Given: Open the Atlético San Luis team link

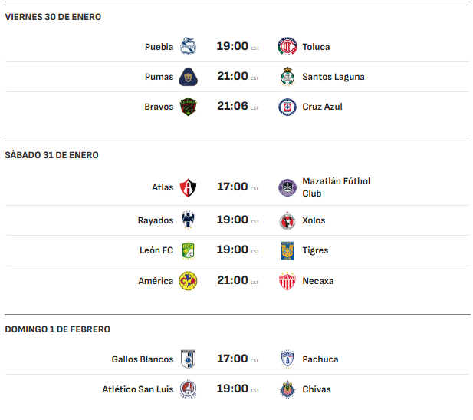Looking at the screenshot, I should [x=138, y=389].
